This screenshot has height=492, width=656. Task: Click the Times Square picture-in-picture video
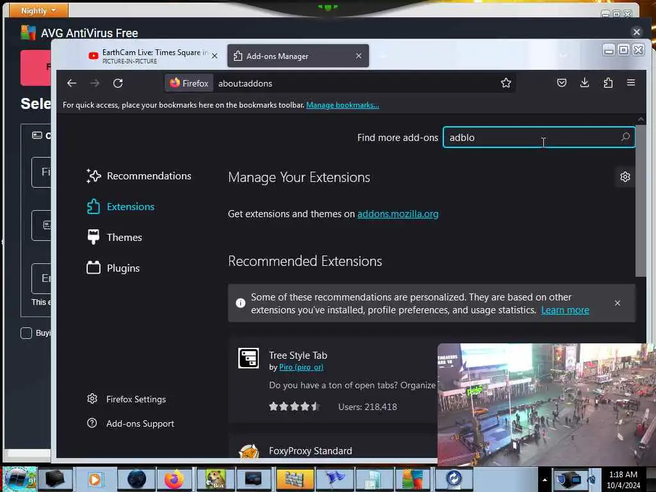[546, 405]
